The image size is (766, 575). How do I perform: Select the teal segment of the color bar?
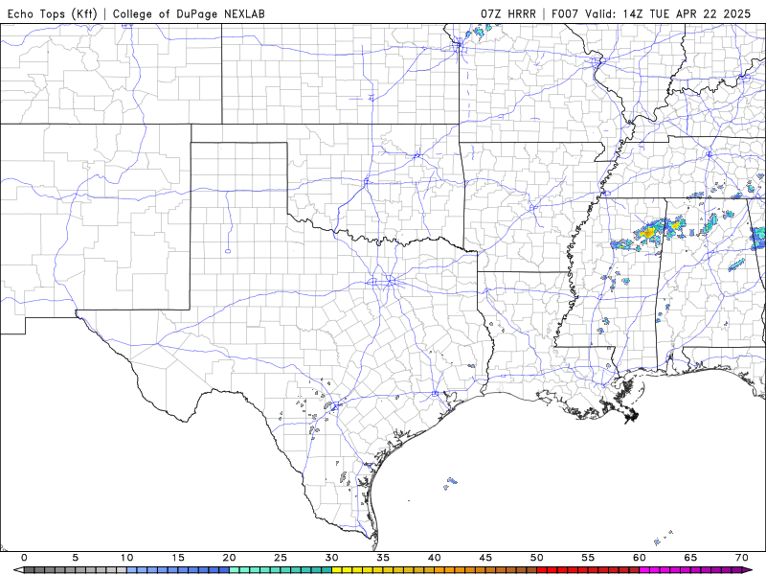point(281,570)
